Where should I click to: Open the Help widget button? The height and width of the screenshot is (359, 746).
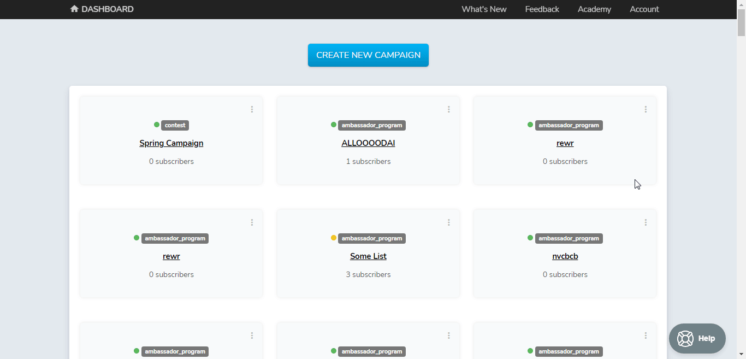tap(697, 338)
